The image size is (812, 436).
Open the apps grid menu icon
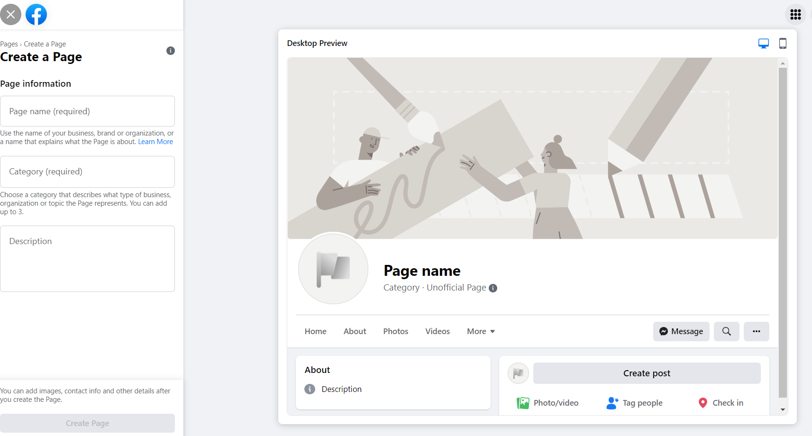click(795, 15)
